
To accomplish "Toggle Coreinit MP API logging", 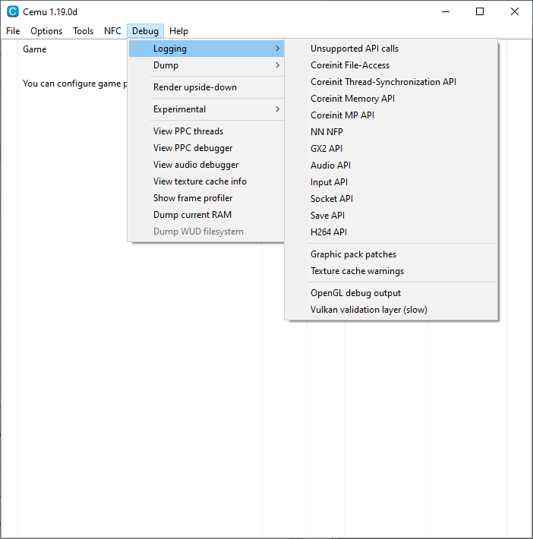I will pos(391,115).
